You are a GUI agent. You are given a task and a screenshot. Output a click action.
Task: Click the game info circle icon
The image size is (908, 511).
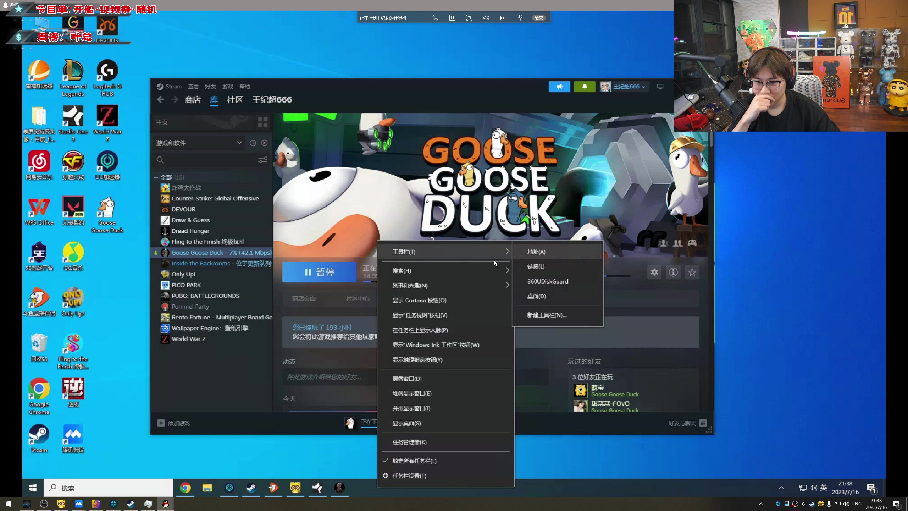pos(673,272)
